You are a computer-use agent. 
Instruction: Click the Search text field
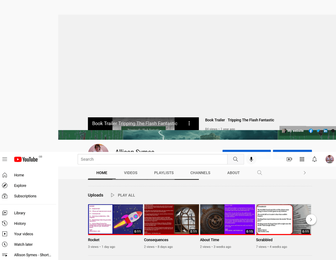152,159
